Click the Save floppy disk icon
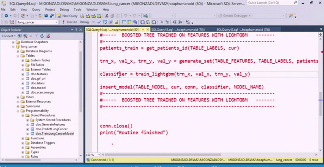Viewport: 324px width, 167px height. coord(46,16)
